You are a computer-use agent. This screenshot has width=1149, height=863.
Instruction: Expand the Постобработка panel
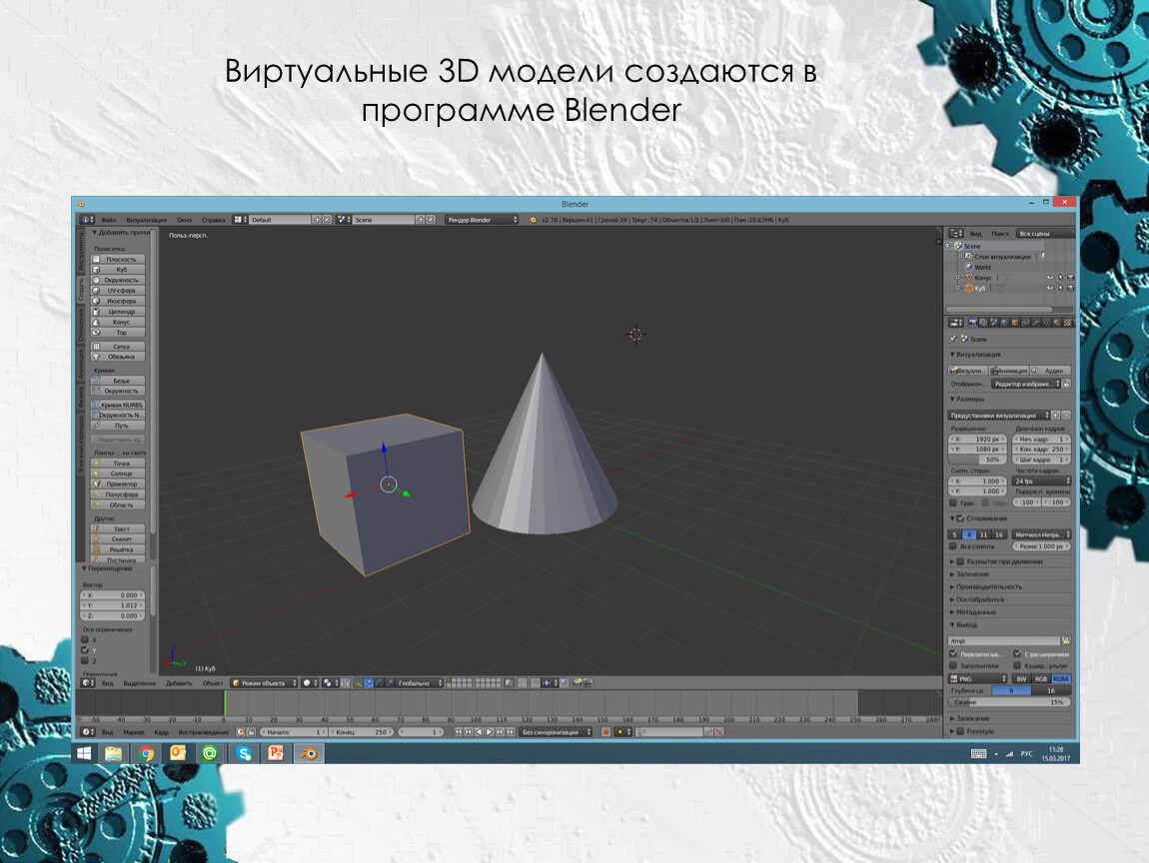click(x=977, y=599)
